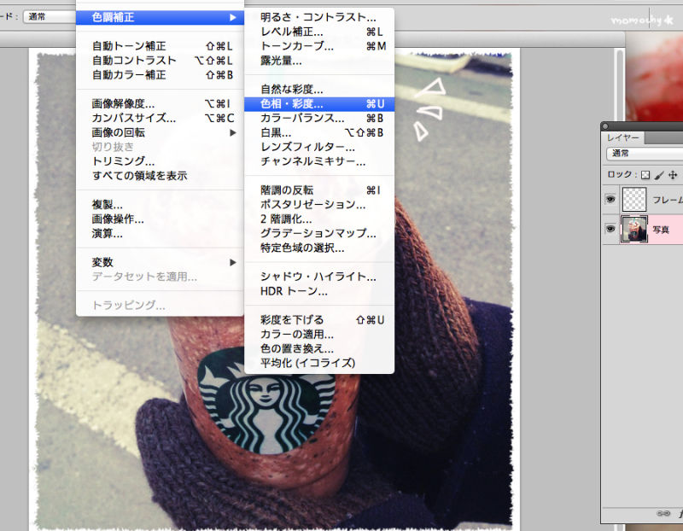Run 自動コントラスト
This screenshot has width=683, height=531.
[x=160, y=61]
